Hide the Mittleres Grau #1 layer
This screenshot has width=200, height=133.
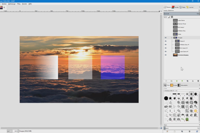[166, 45]
